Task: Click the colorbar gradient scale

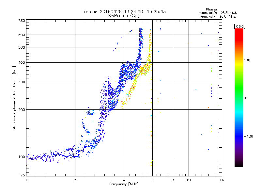Action: [x=239, y=97]
